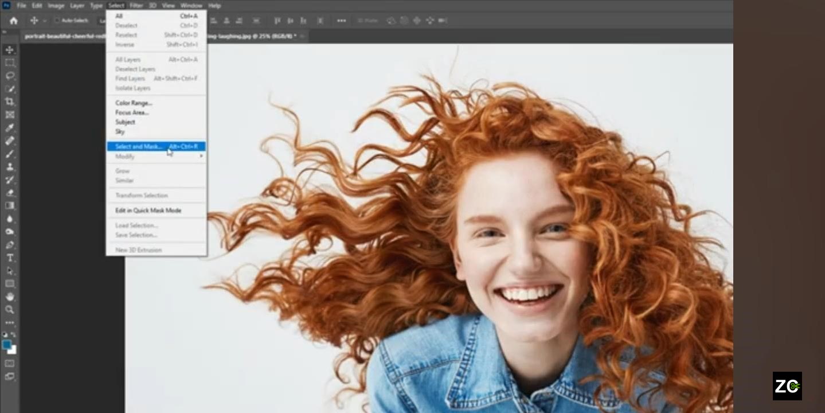The width and height of the screenshot is (825, 413).
Task: Select the Lasso tool
Action: [x=10, y=76]
